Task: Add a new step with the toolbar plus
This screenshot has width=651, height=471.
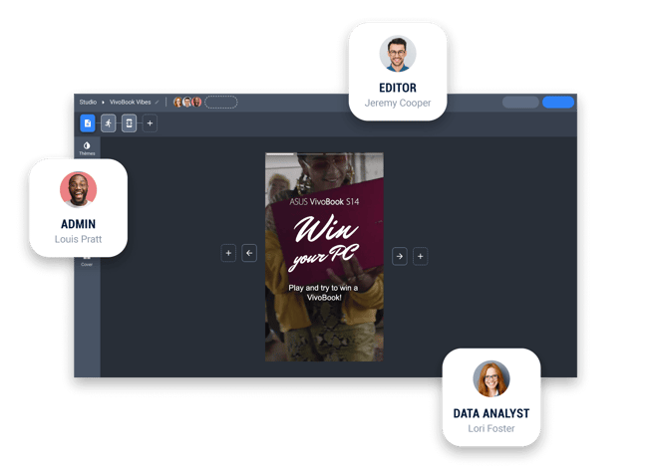Action: (x=150, y=123)
